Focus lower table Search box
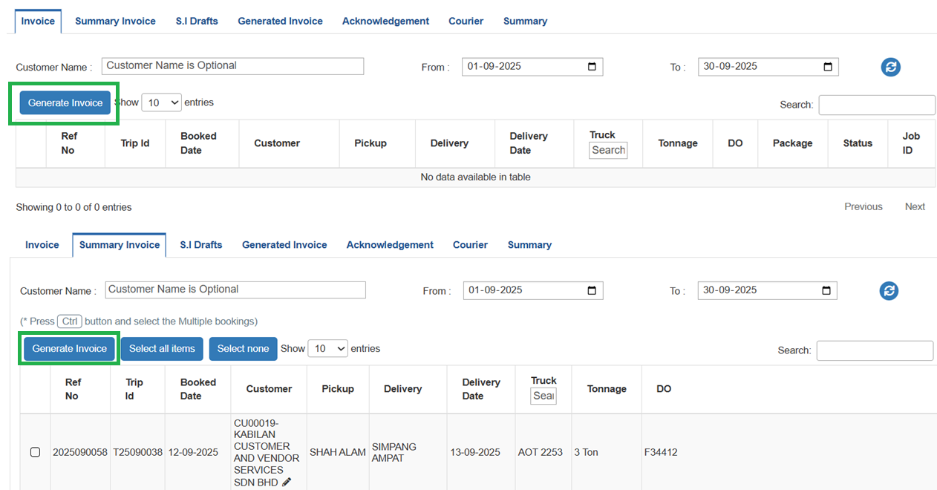Image resolution: width=937 pixels, height=490 pixels. pyautogui.click(x=875, y=350)
